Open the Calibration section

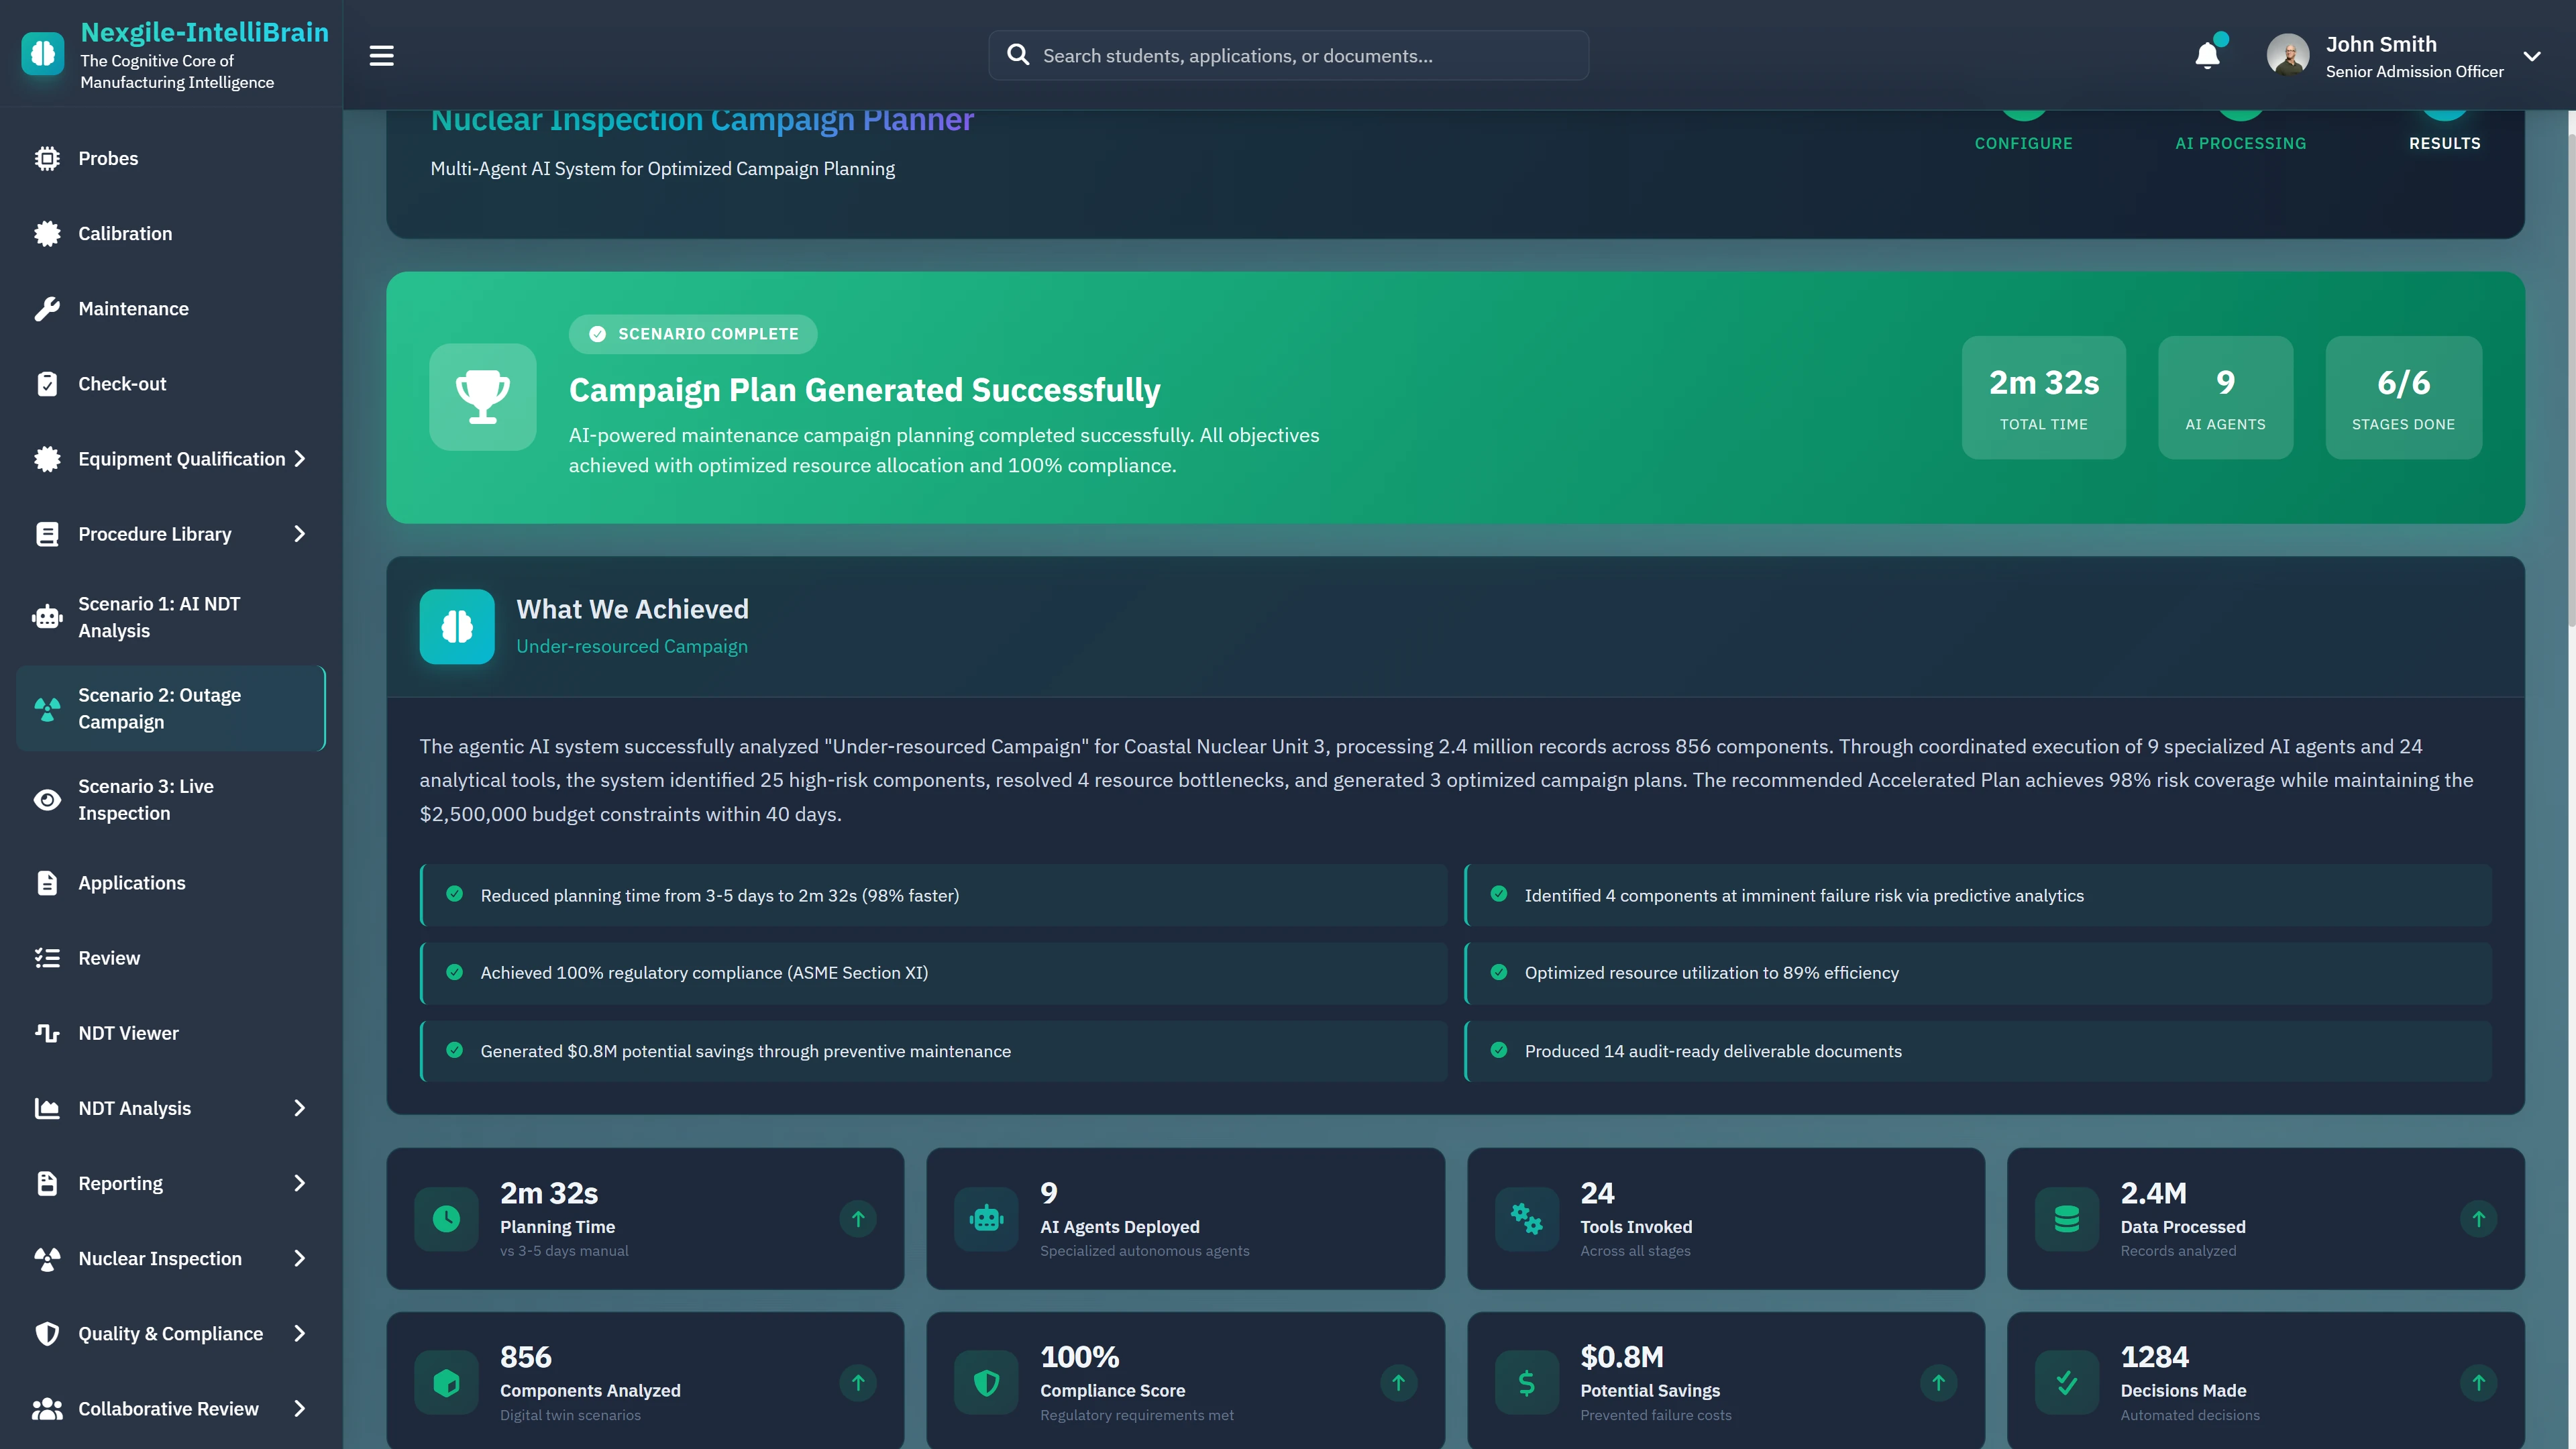click(125, 233)
